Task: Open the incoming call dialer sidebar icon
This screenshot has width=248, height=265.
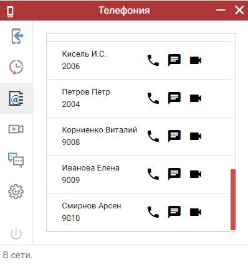Action: pyautogui.click(x=16, y=36)
